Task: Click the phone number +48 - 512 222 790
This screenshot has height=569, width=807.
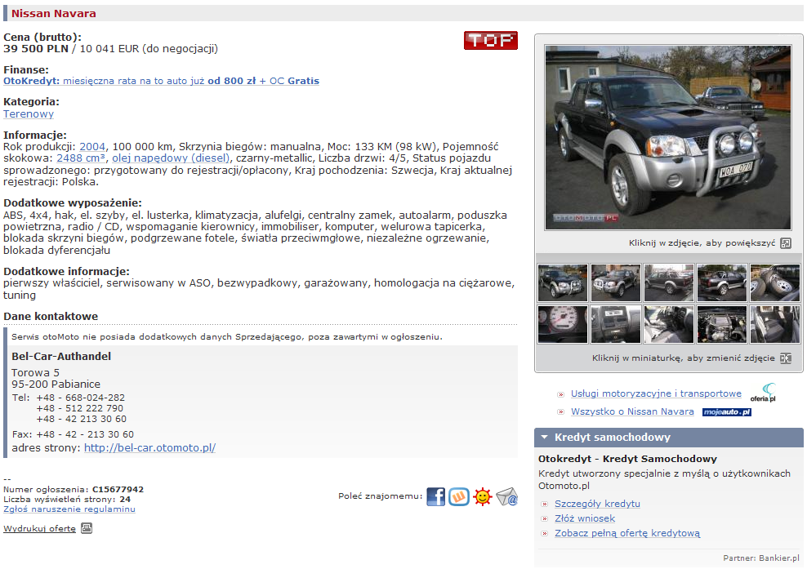Action: click(80, 408)
